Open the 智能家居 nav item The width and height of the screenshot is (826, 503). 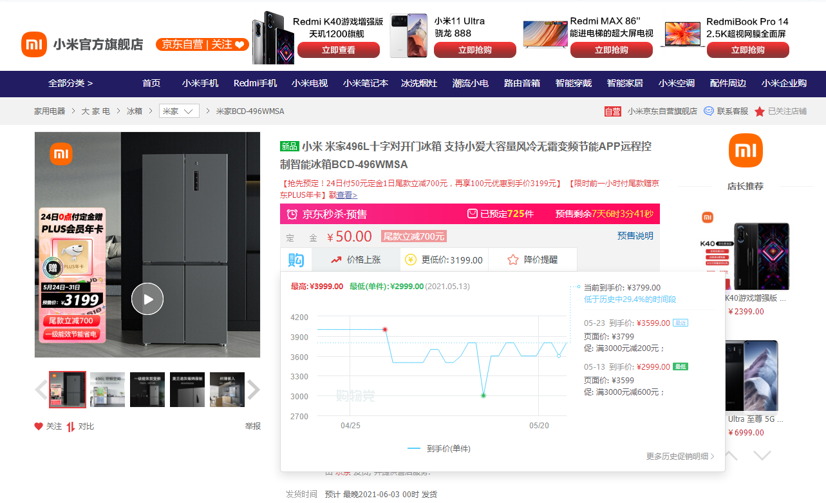(x=625, y=84)
